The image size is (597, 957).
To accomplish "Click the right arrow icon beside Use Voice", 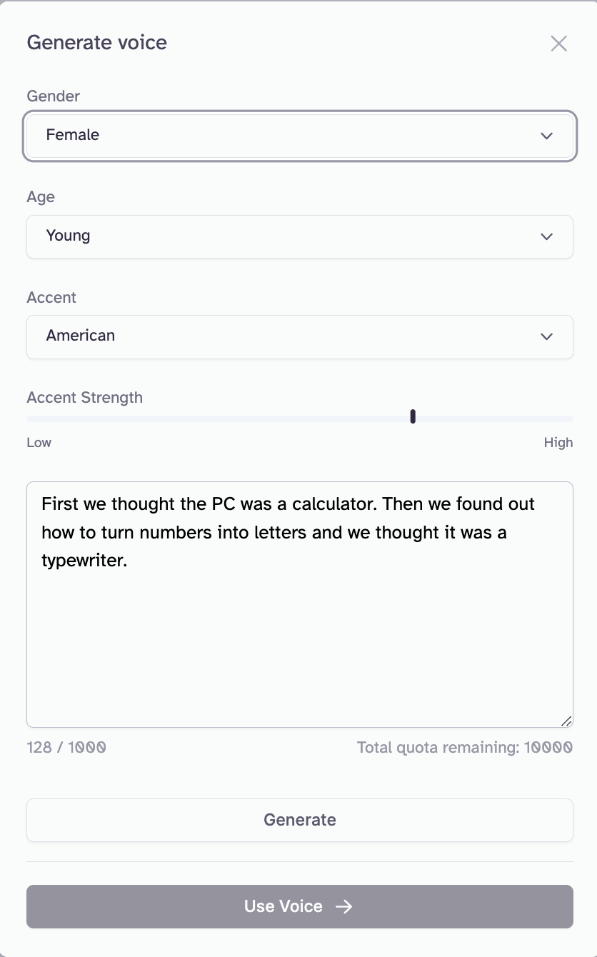I will pos(344,906).
